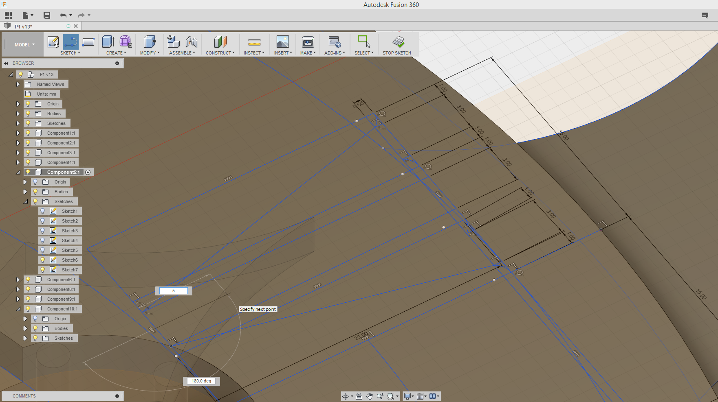Image resolution: width=718 pixels, height=402 pixels.
Task: Open the File dropdown arrow
Action: tap(32, 15)
